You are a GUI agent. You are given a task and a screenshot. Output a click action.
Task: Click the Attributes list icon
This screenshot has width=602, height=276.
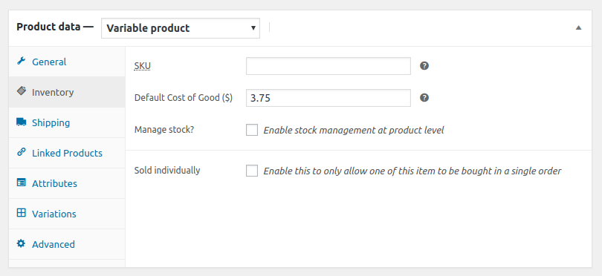pos(21,183)
